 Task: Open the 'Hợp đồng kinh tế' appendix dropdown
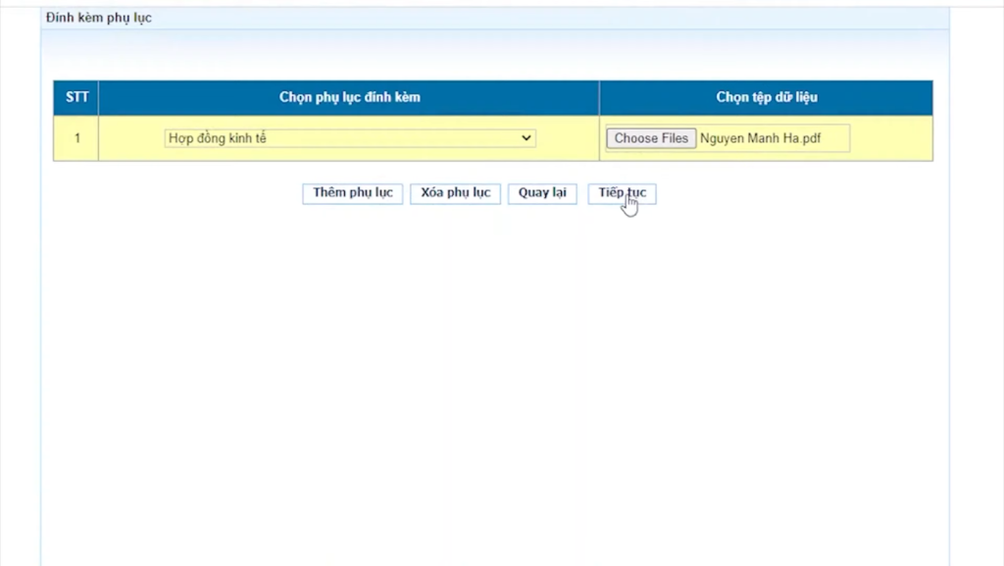click(x=350, y=138)
